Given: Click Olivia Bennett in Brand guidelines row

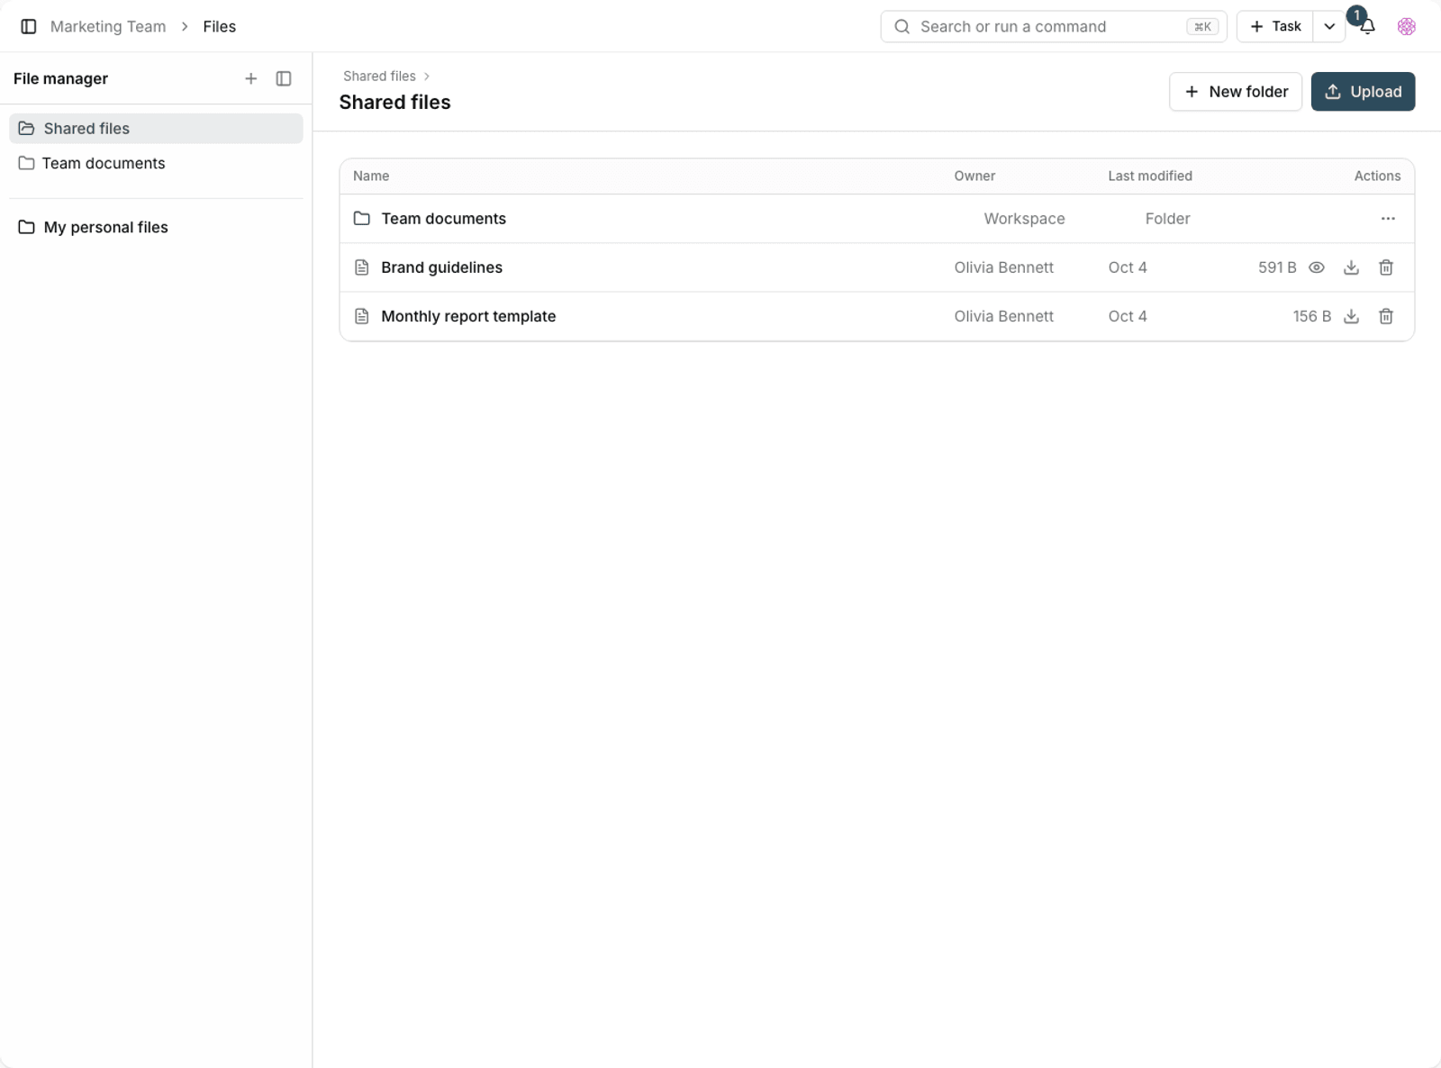Looking at the screenshot, I should [x=1004, y=267].
